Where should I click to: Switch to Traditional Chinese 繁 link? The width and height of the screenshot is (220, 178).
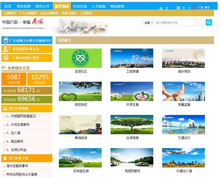[184, 8]
